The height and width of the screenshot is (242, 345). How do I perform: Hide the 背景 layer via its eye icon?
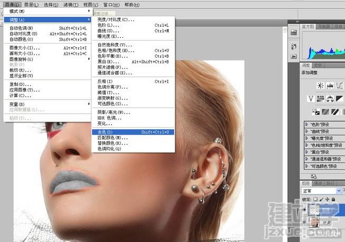coord(304,223)
